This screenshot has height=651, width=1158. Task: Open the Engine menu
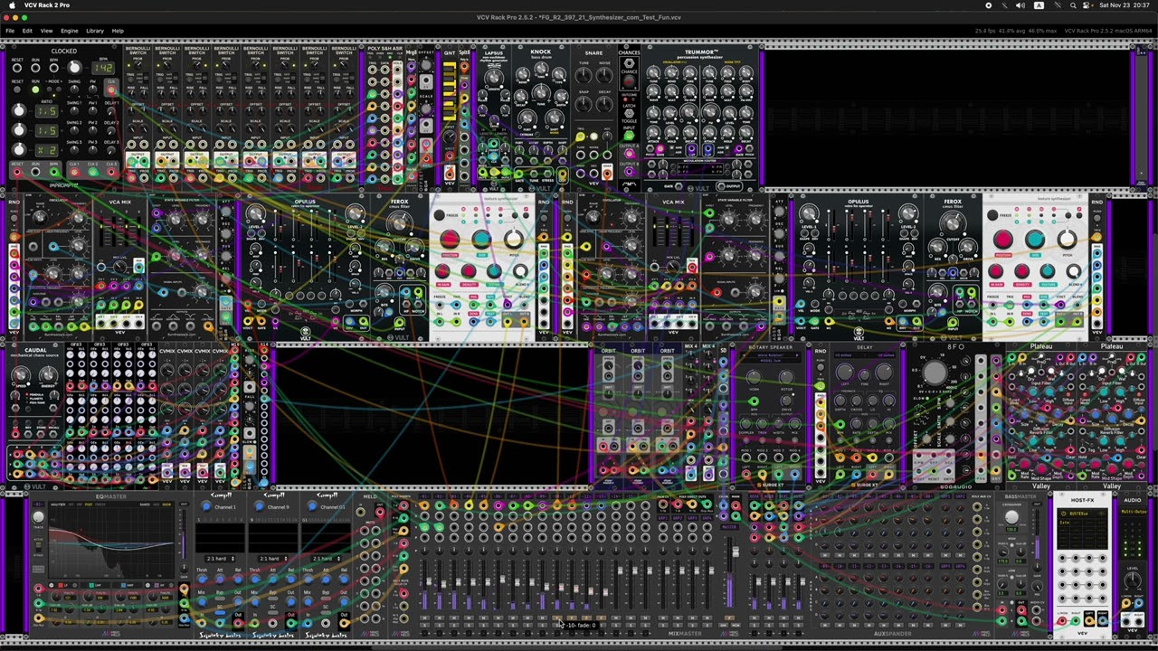[69, 31]
